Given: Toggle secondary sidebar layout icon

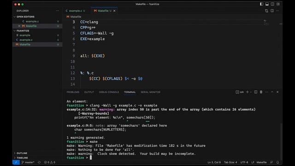Looking at the screenshot, I should point(272,4).
